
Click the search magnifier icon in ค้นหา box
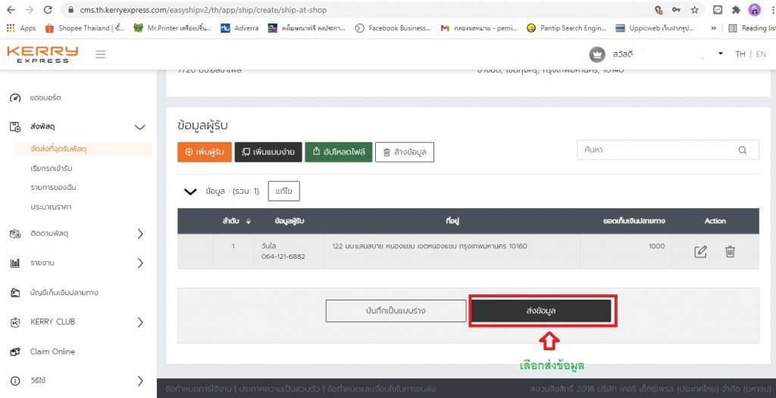tap(743, 151)
